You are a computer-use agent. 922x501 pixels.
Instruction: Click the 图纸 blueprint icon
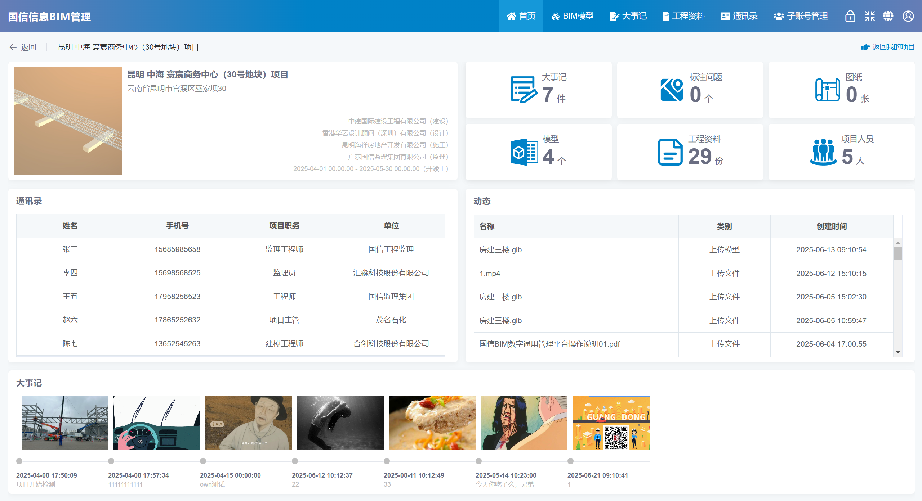pyautogui.click(x=828, y=90)
